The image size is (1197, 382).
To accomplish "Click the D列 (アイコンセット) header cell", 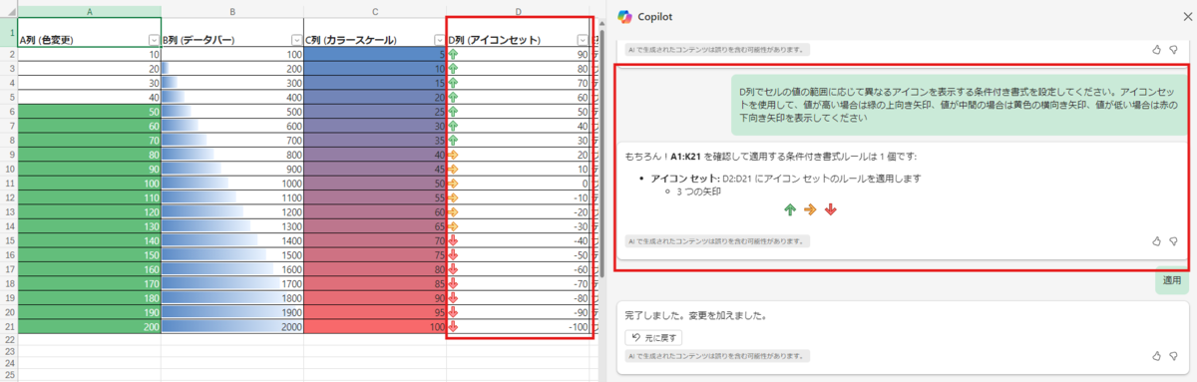I will pyautogui.click(x=519, y=32).
